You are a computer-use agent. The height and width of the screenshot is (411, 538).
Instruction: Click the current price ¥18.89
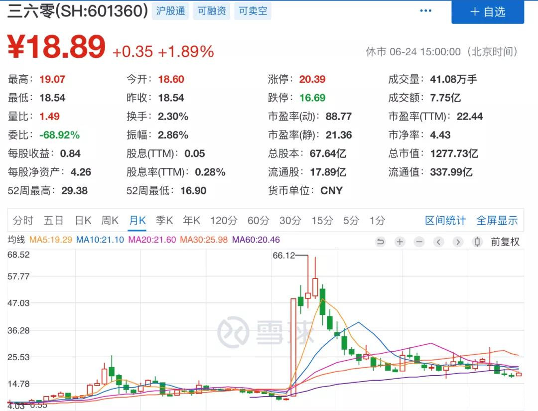(x=56, y=47)
